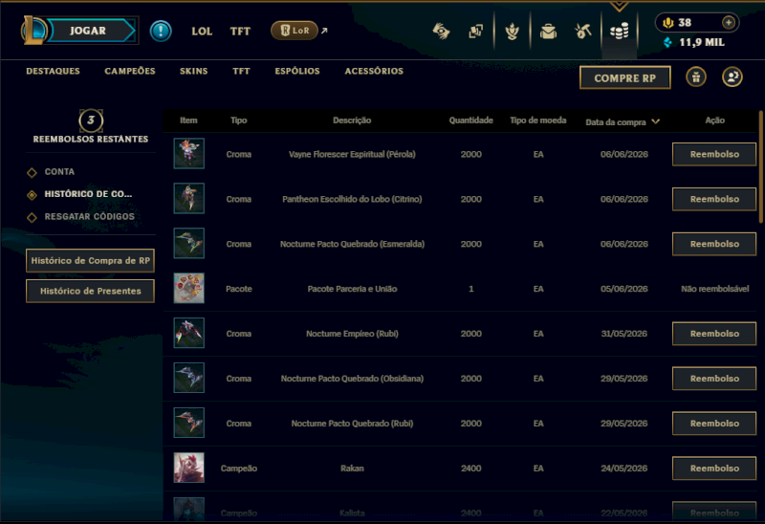Click the 11,9 MIL blue essence balance
This screenshot has width=765, height=524.
click(x=702, y=42)
